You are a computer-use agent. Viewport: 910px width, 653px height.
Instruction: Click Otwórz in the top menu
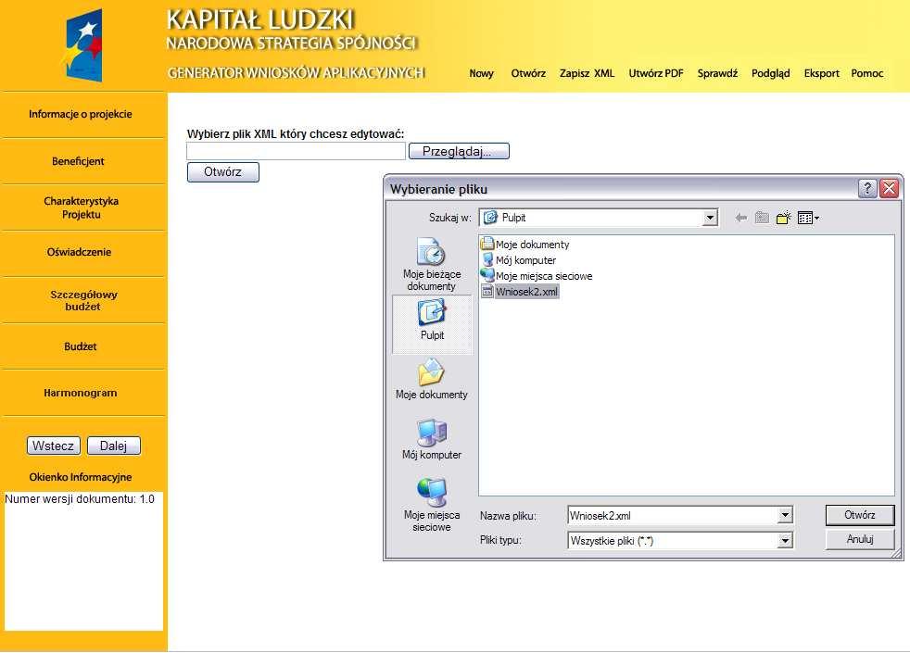tap(528, 74)
